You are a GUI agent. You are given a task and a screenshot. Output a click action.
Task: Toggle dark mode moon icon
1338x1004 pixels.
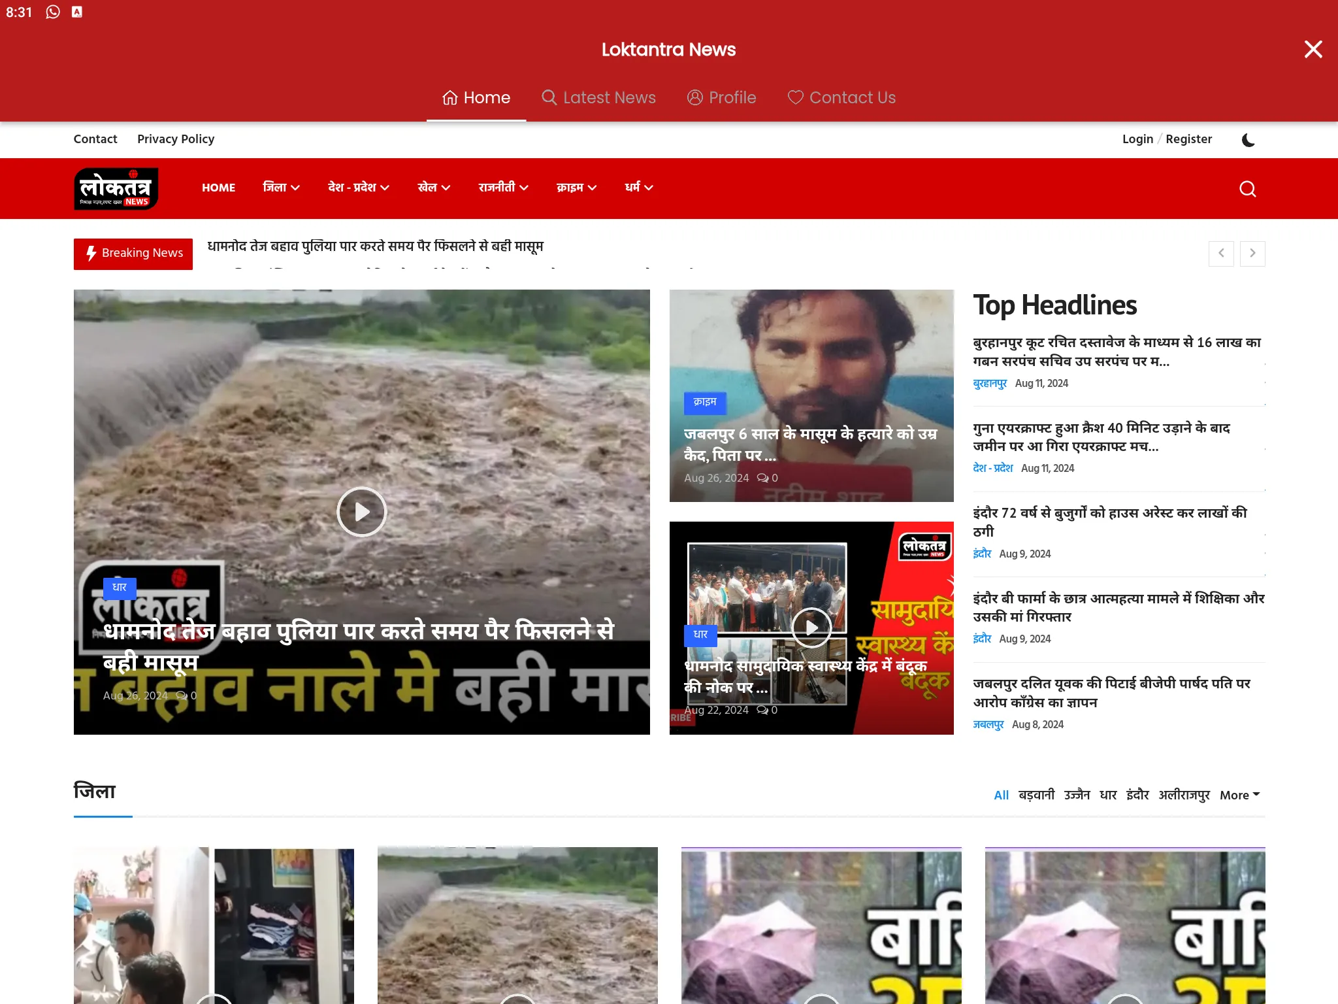pyautogui.click(x=1248, y=139)
